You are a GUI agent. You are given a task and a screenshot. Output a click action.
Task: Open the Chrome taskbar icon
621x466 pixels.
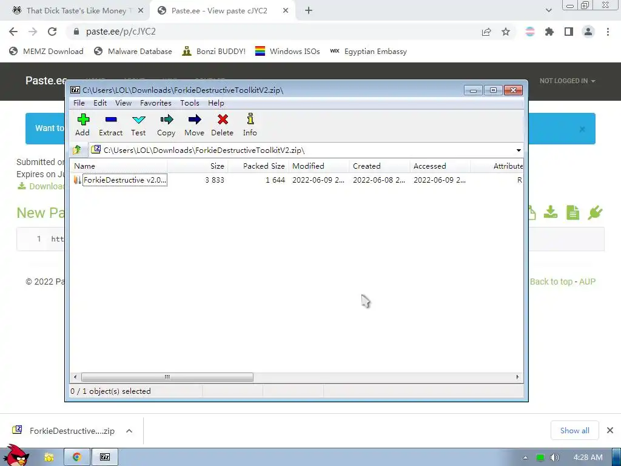point(77,457)
